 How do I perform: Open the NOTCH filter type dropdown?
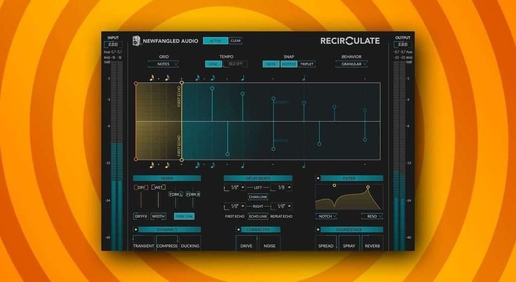click(x=327, y=216)
